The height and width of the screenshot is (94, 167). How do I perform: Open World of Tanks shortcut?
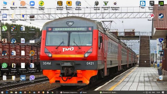click(x=97, y=4)
